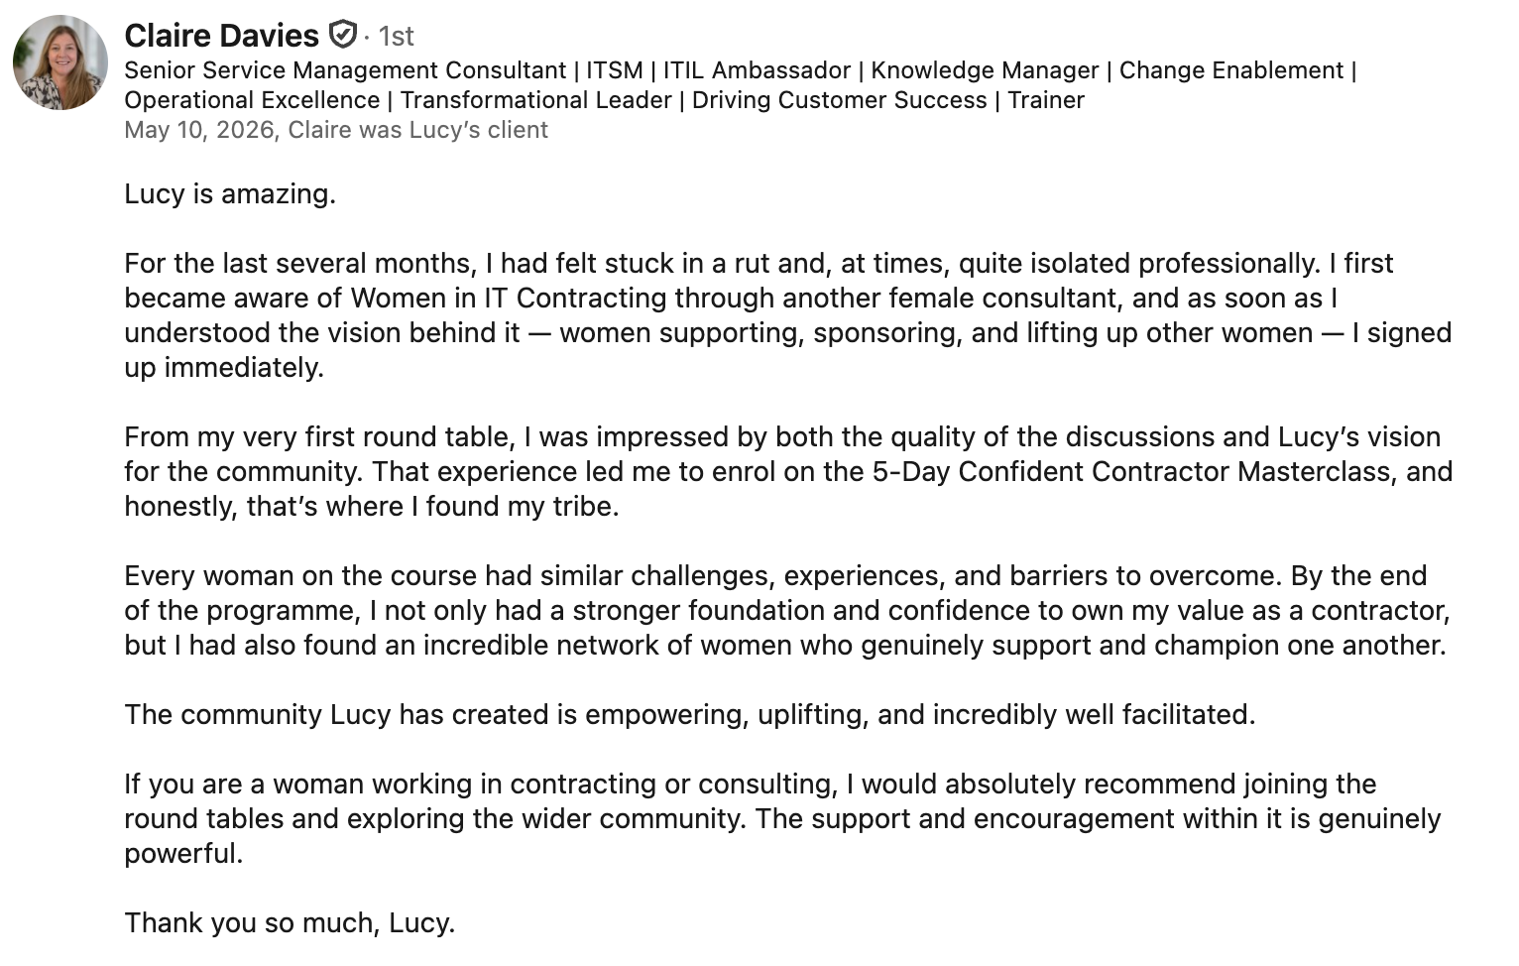Click the 'The community Lucy has created' sentence
This screenshot has height=966, width=1519.
690,714
